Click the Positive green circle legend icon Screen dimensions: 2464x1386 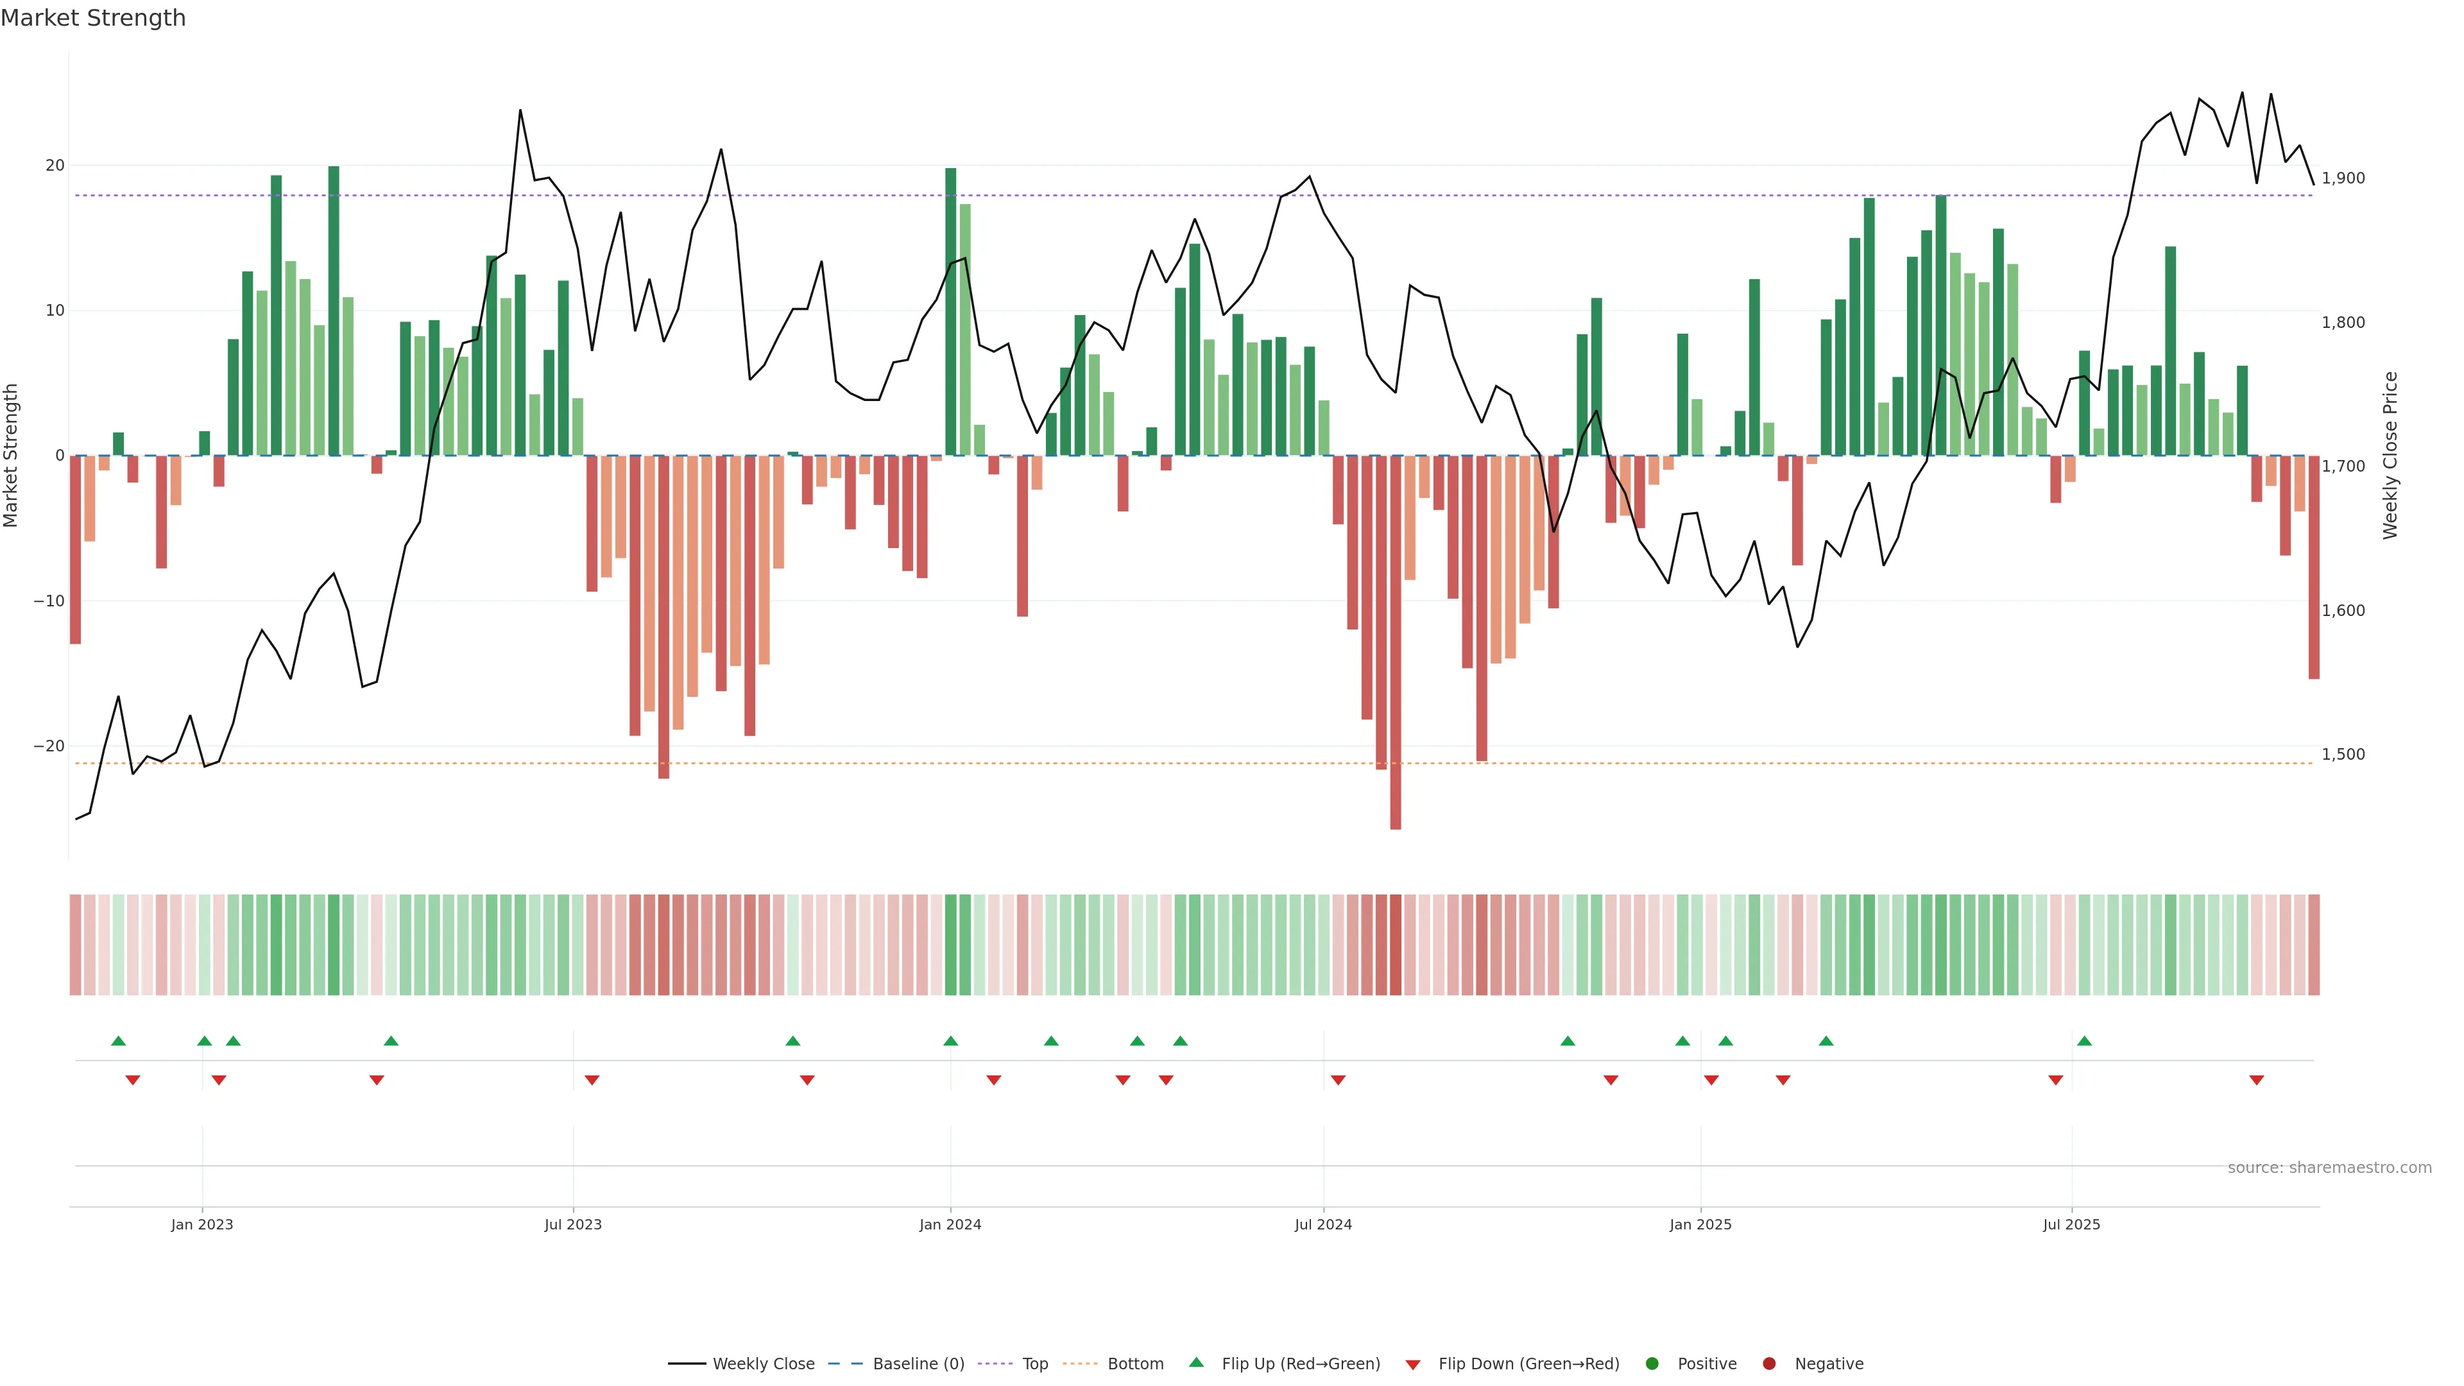pos(1652,1364)
